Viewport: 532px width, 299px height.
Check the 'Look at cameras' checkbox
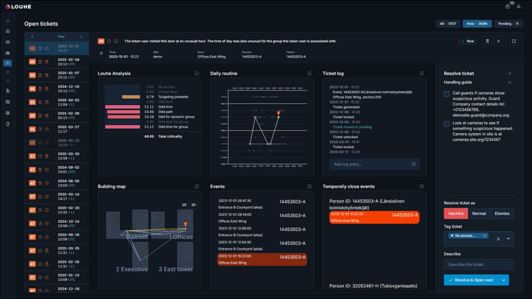click(447, 124)
